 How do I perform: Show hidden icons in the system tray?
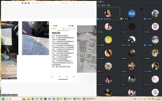coord(132,99)
